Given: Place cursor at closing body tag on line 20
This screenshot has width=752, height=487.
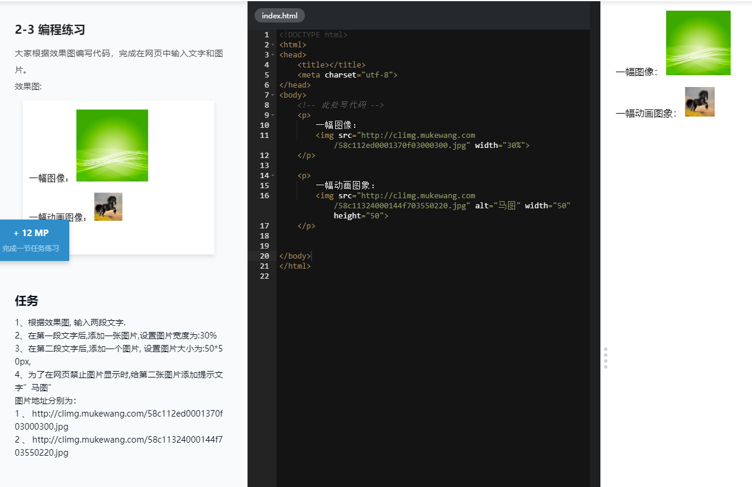Looking at the screenshot, I should (x=295, y=256).
